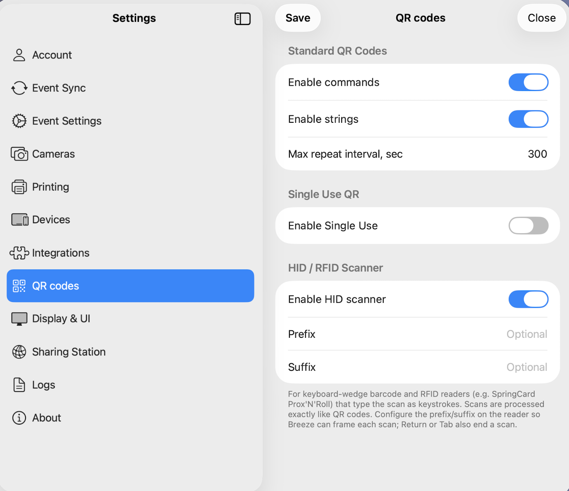Toggle Enable HID scanner off

[x=528, y=299]
